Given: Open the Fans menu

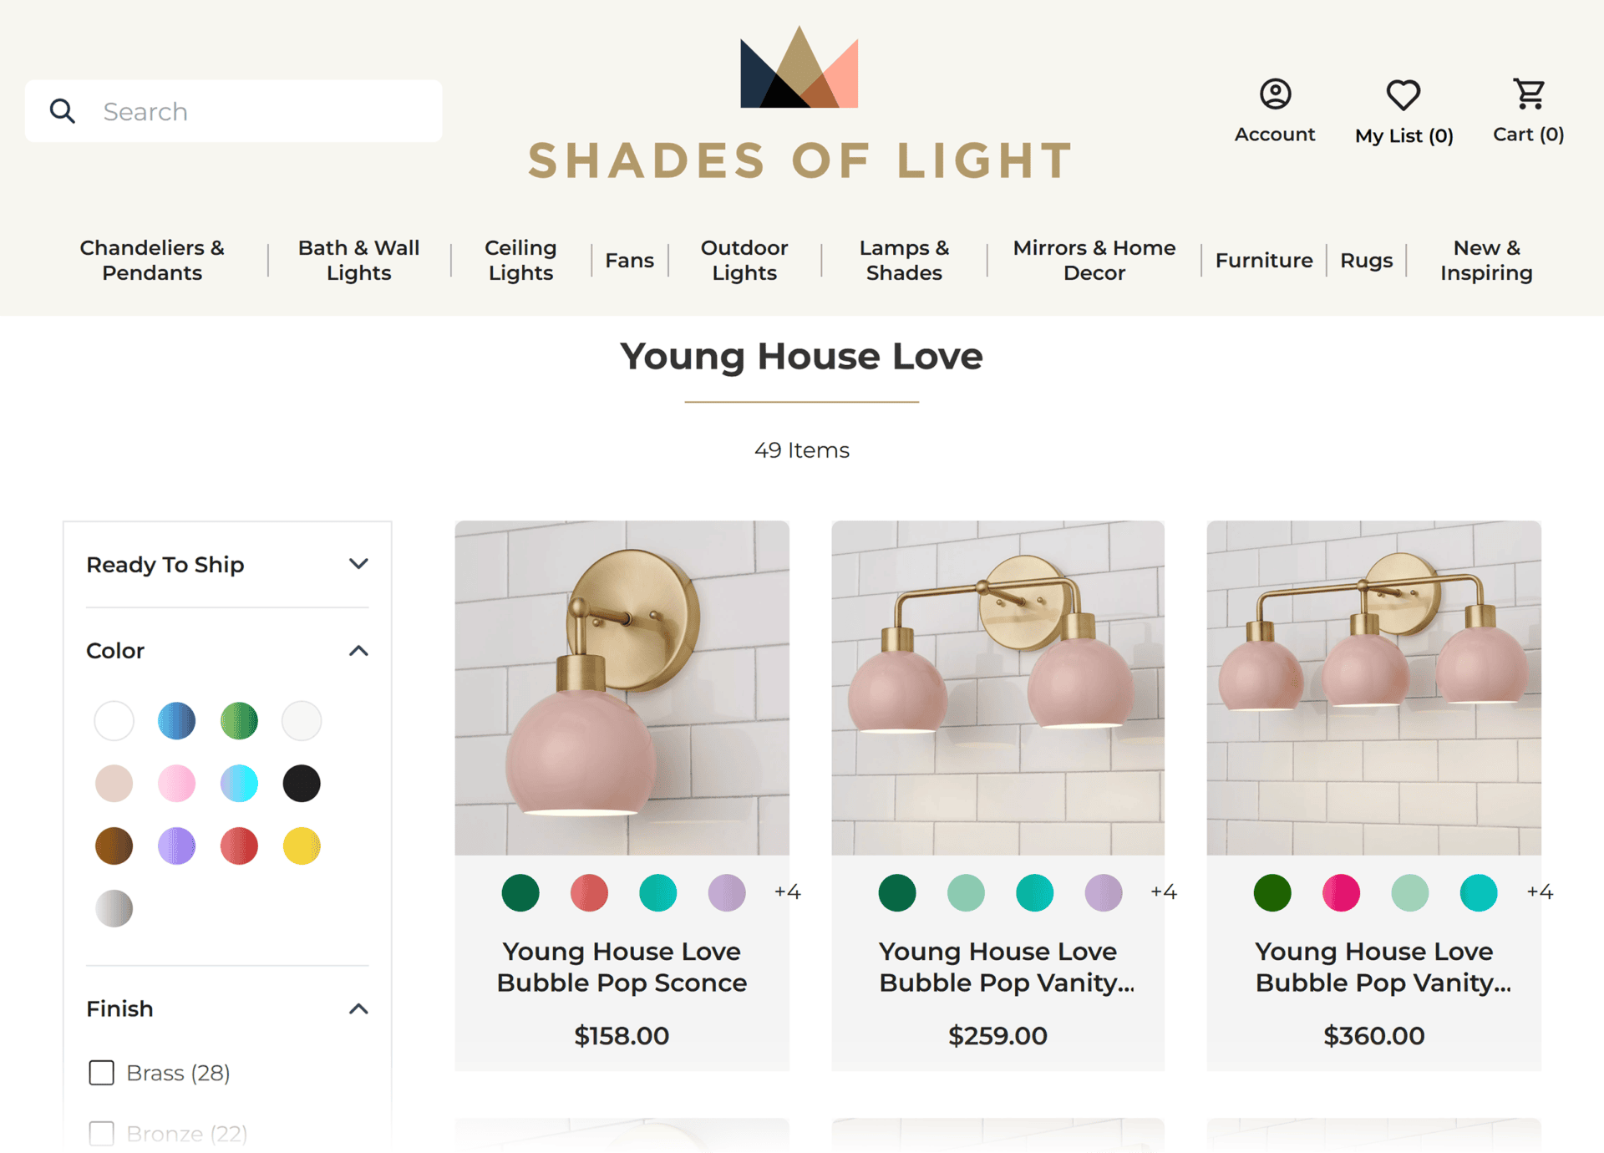Looking at the screenshot, I should [x=629, y=261].
